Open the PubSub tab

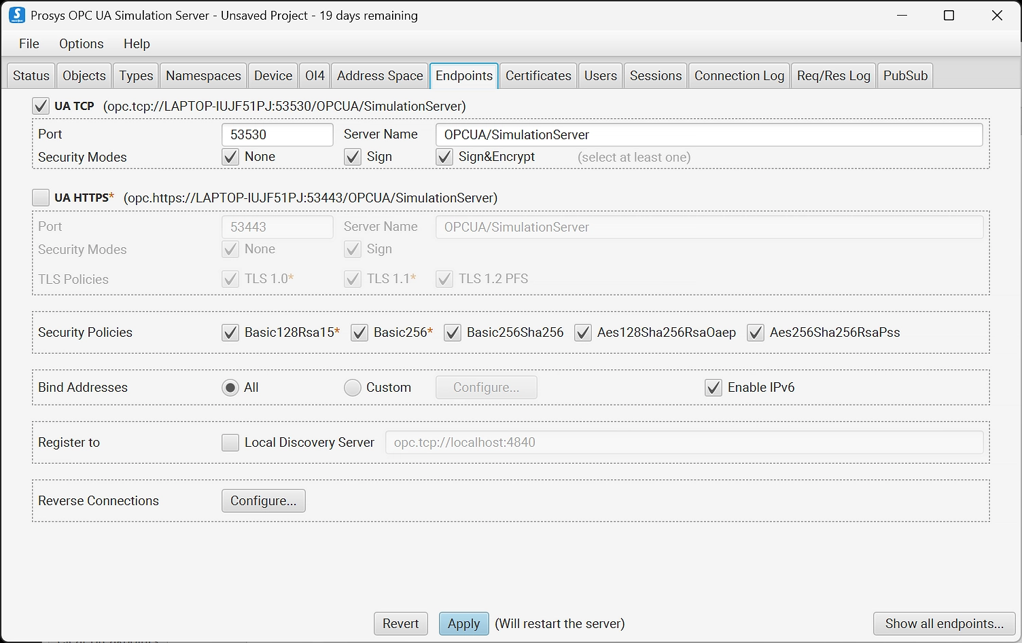(x=904, y=75)
